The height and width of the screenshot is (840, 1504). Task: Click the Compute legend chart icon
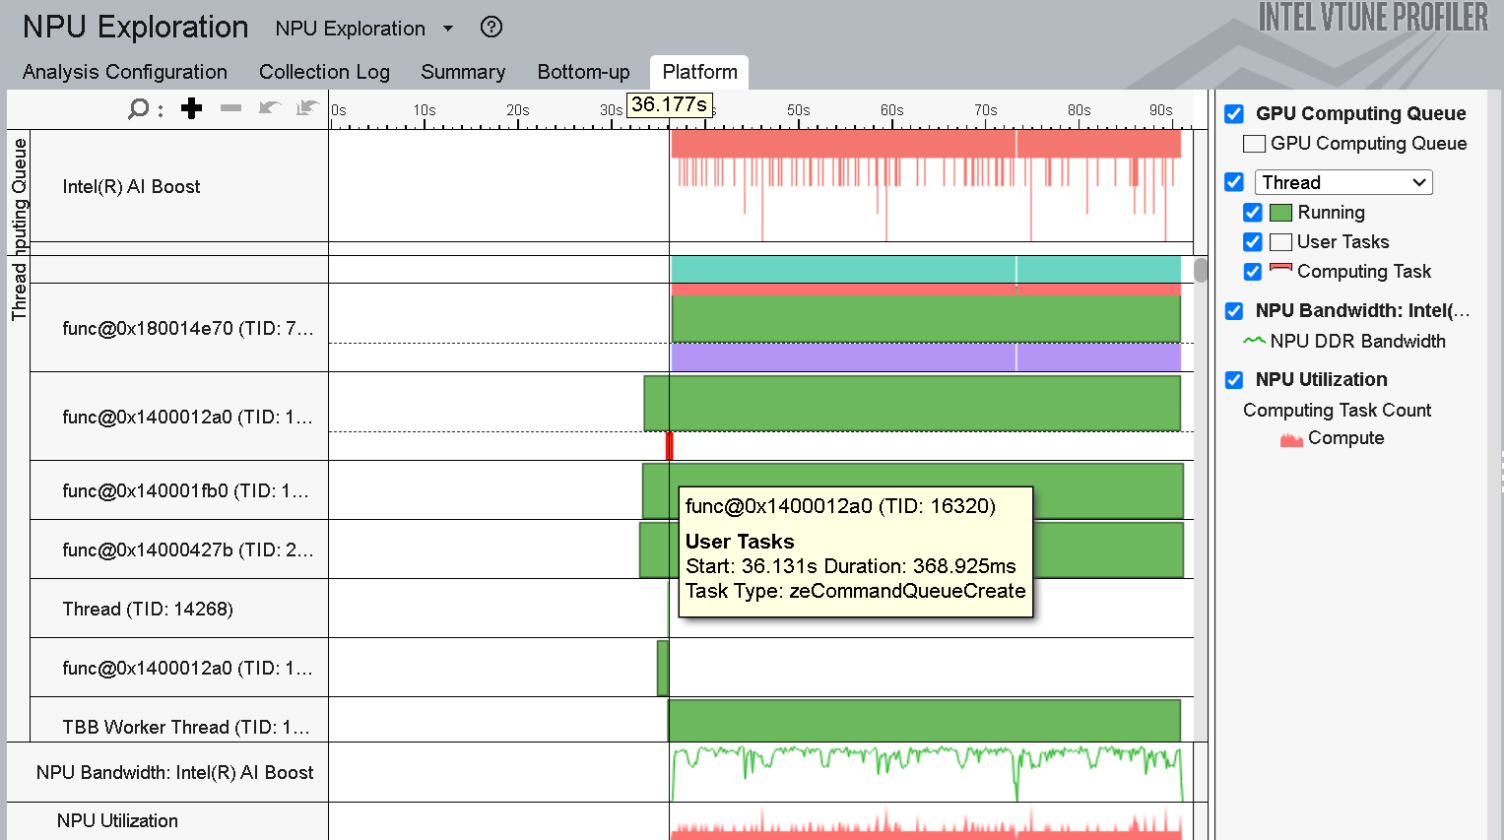(1291, 439)
